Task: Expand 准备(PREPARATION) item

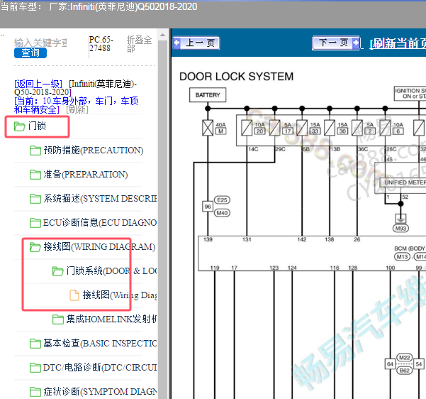Action: pyautogui.click(x=86, y=175)
